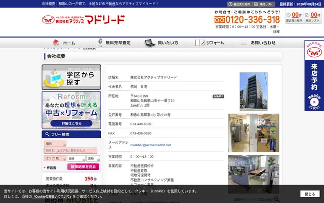Go to ホーム menu item
The image size is (324, 203).
click(x=66, y=43)
